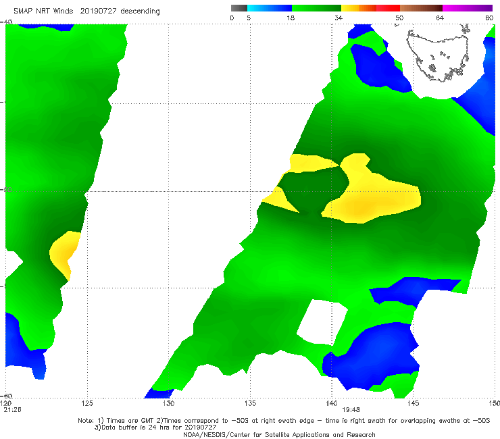Click the color bar label "50"

pyautogui.click(x=399, y=18)
